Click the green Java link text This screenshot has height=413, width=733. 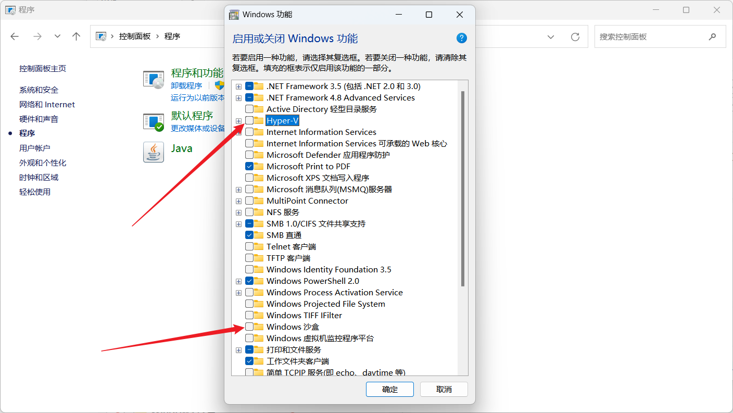(x=182, y=148)
